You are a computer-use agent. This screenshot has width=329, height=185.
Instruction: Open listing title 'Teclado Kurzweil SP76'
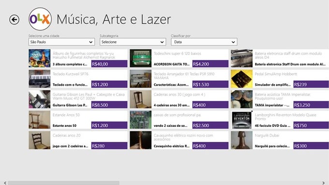[71, 74]
